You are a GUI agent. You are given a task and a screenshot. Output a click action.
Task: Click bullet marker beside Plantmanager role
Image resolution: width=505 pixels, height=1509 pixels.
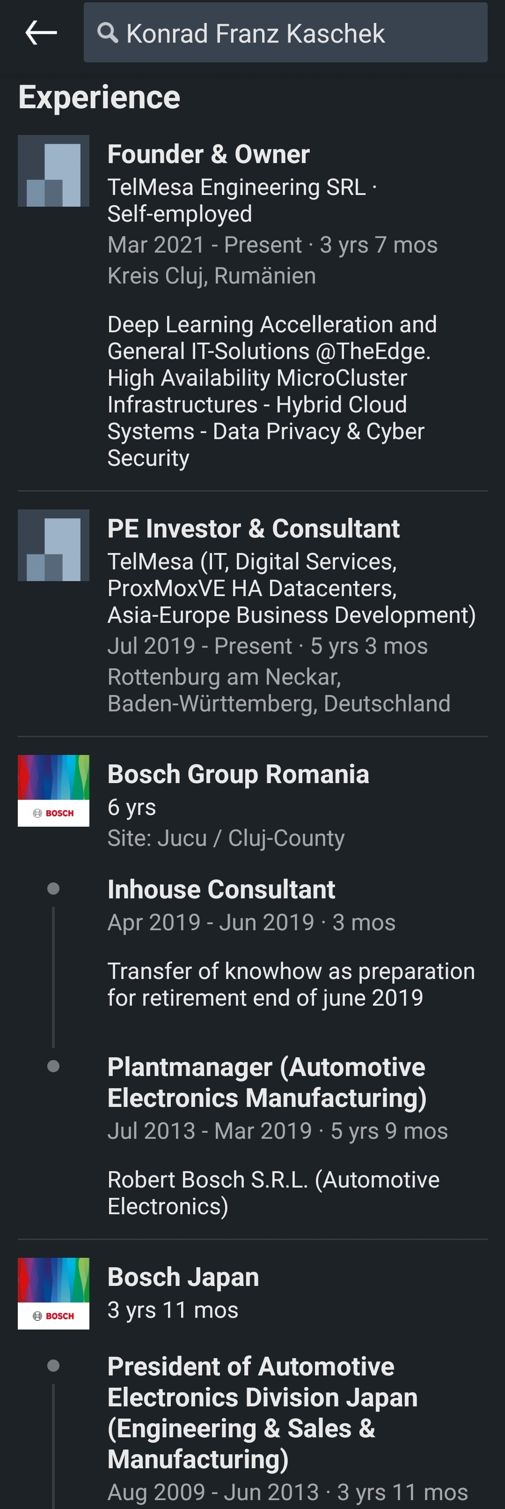[53, 1066]
